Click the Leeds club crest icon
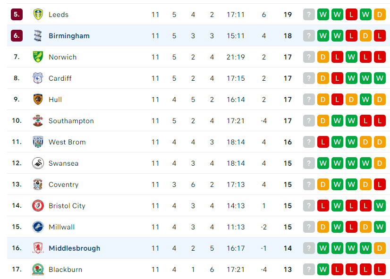The image size is (390, 279). coord(38,15)
